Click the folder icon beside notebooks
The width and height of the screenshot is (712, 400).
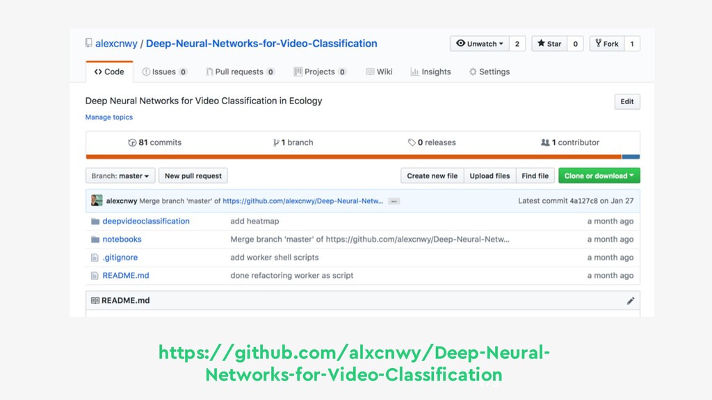(x=95, y=240)
